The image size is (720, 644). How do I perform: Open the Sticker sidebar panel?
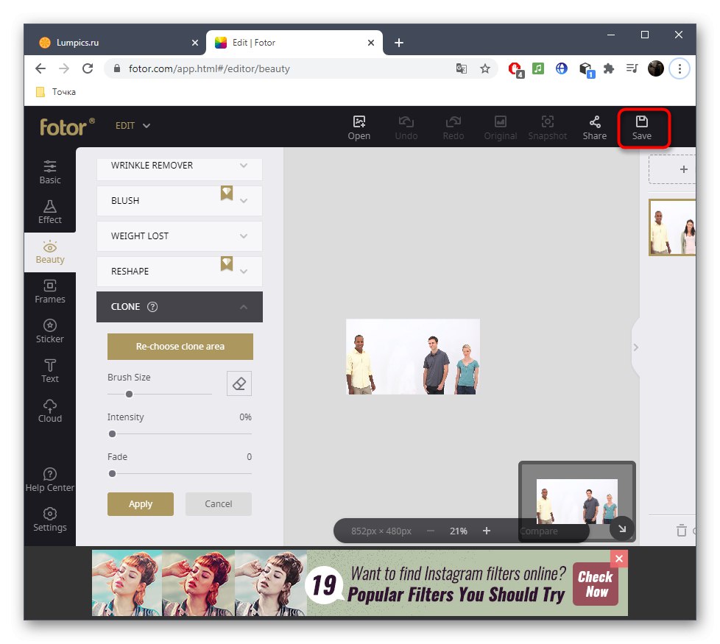point(49,331)
